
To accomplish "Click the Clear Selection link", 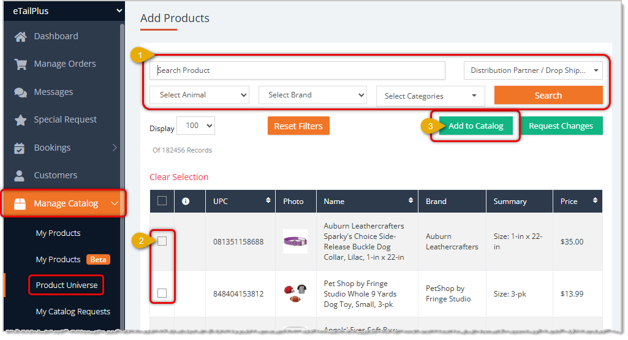I will click(179, 177).
